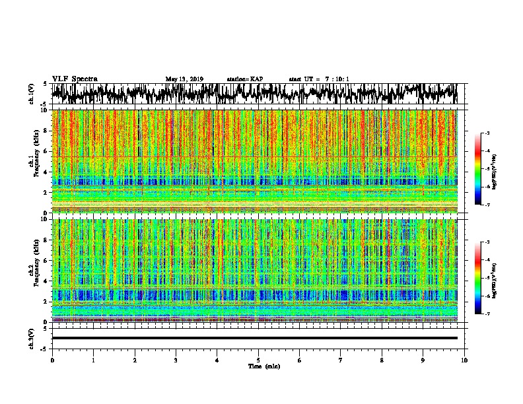Click the "4" tick on ch.2 frequency axis
The width and height of the screenshot is (523, 404).
coord(47,281)
